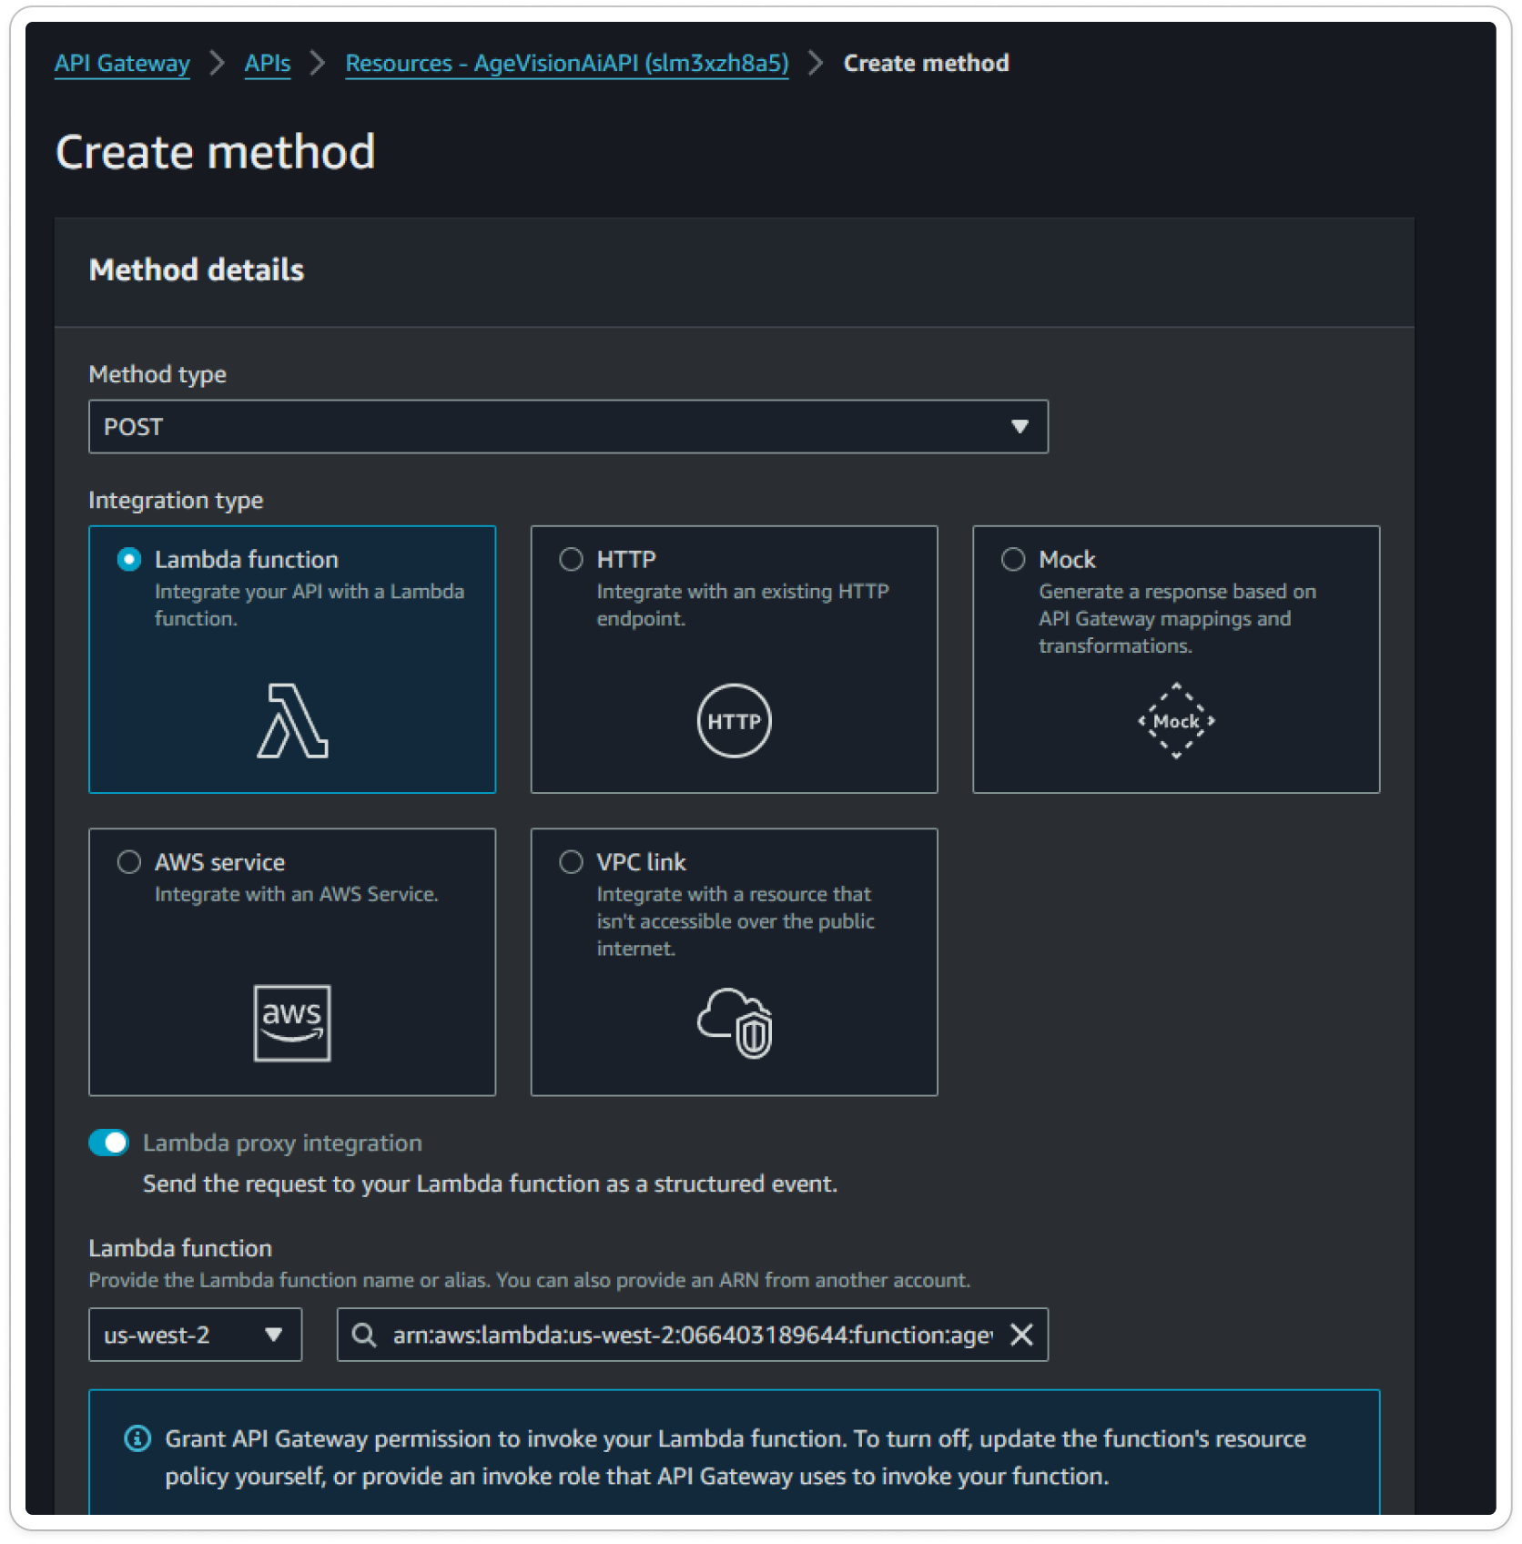1522x1544 pixels.
Task: Click the VPC link cloud shield icon
Action: 734,1022
